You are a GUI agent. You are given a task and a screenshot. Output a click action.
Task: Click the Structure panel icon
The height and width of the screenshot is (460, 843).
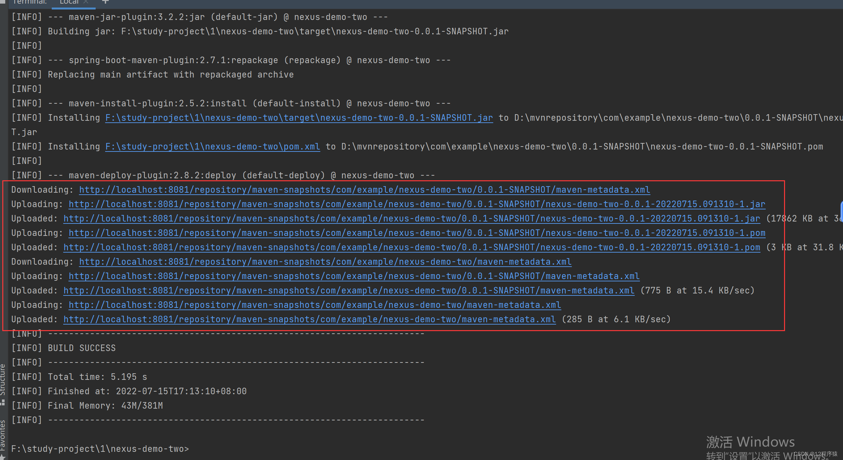[x=3, y=403]
